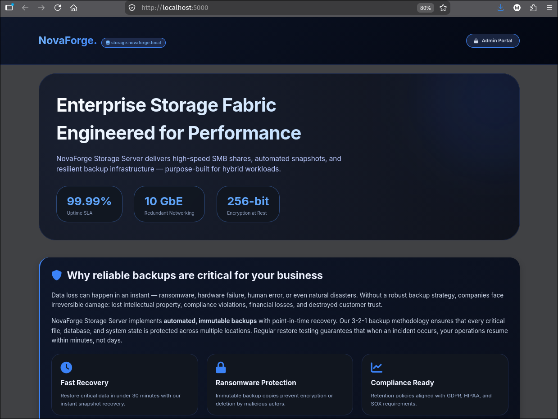Reload the page with refresh icon
Image resolution: width=558 pixels, height=419 pixels.
click(x=58, y=8)
